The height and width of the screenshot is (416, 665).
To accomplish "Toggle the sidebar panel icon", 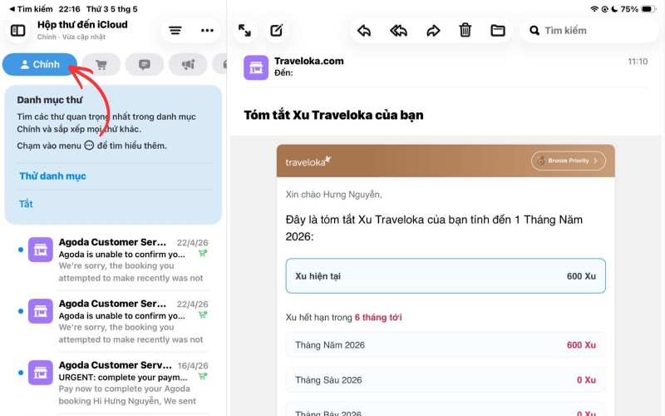I will click(17, 31).
